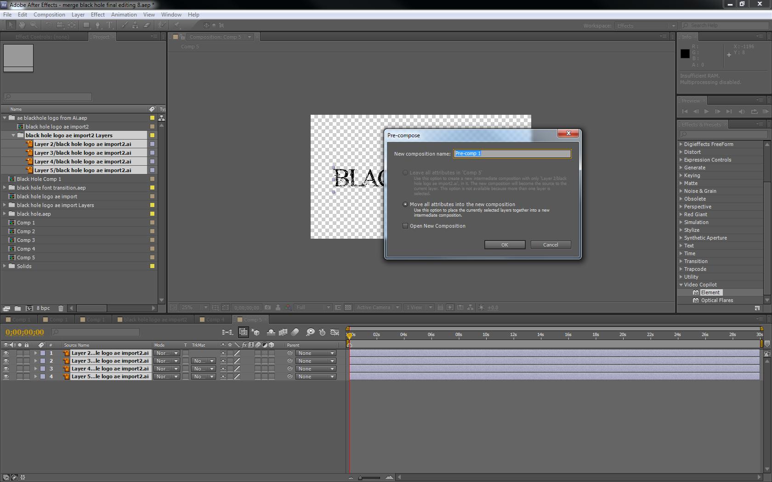Toggle visibility of layer 3 in timeline
This screenshot has height=482, width=772.
coord(6,369)
